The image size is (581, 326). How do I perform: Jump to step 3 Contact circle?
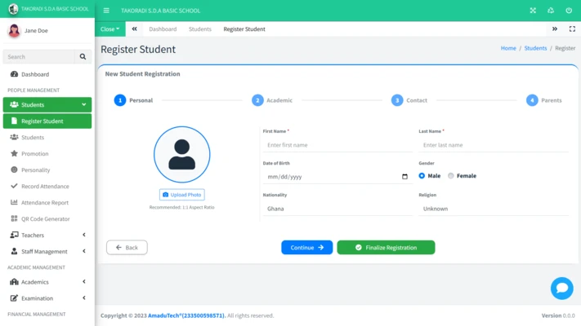[397, 100]
